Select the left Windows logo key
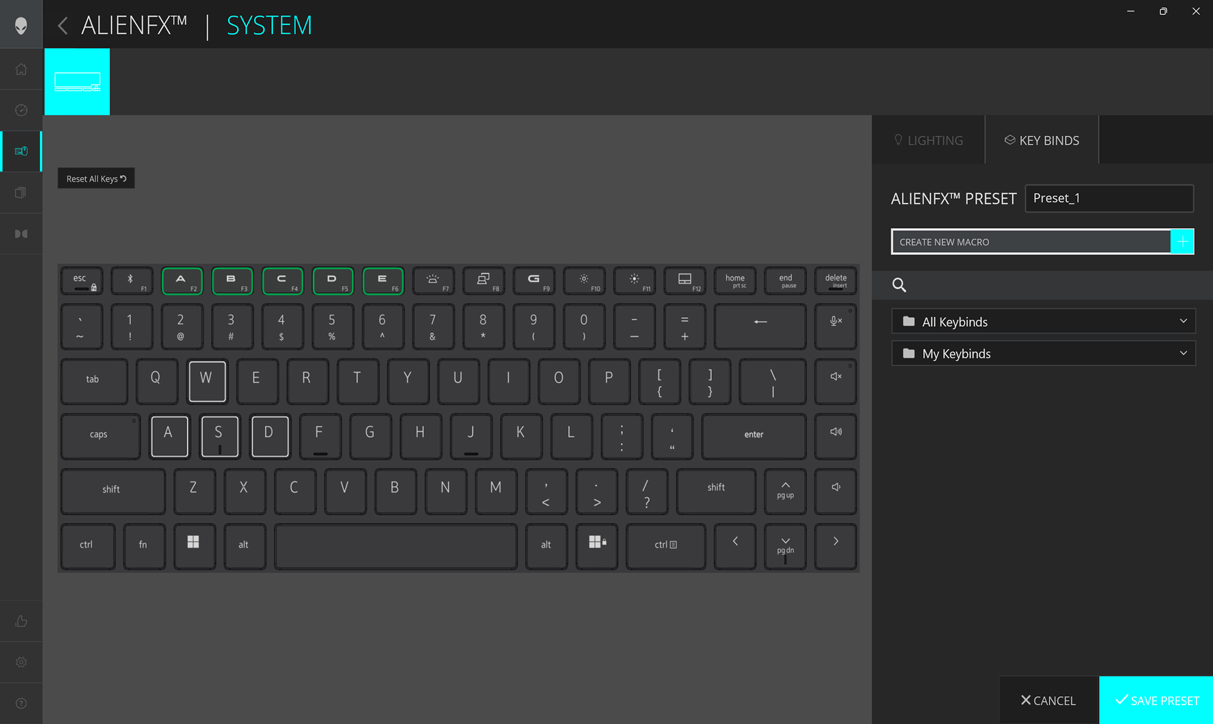Screen dimensions: 1213x724 click(x=195, y=547)
